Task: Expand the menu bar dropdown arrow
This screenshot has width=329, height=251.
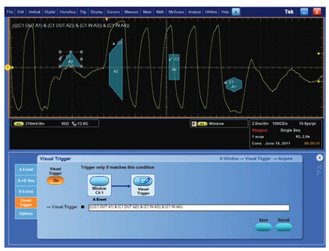Action: (x=236, y=12)
